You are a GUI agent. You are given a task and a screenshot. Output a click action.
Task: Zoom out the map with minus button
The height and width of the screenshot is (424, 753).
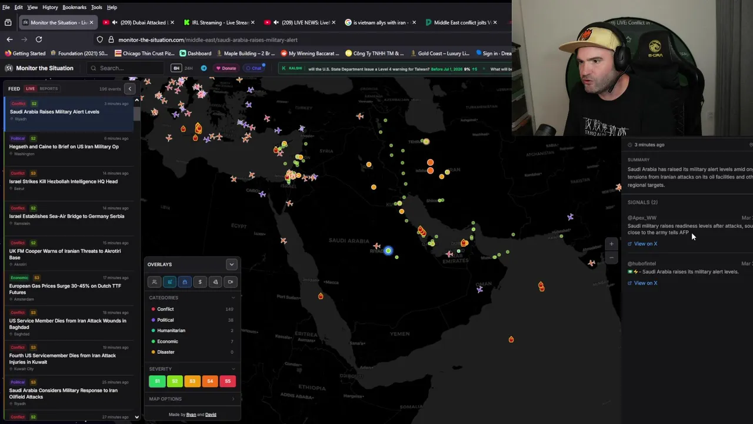(x=611, y=257)
